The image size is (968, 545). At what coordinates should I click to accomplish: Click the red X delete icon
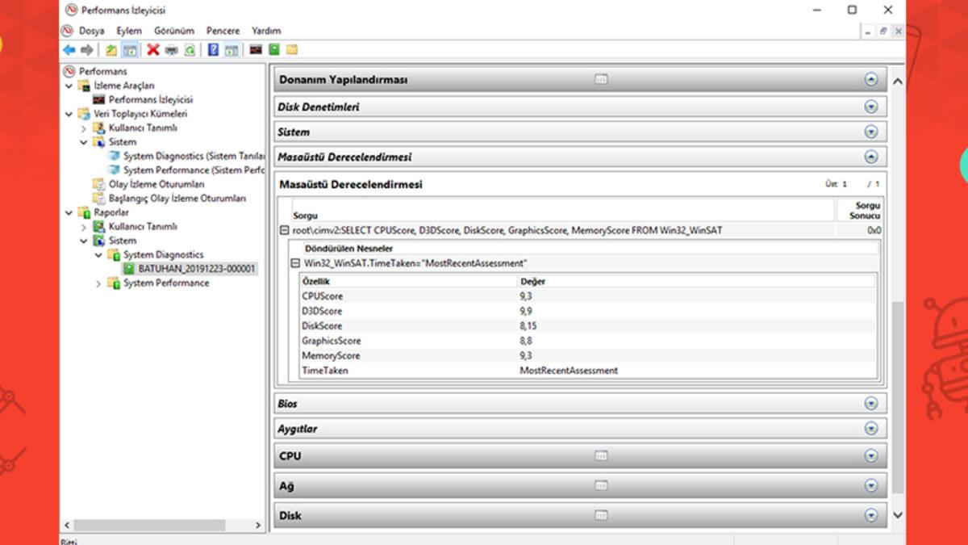tap(152, 50)
